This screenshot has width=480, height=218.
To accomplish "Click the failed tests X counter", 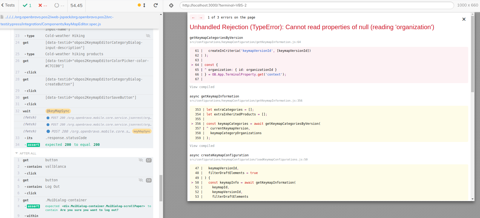I will tap(43, 5).
